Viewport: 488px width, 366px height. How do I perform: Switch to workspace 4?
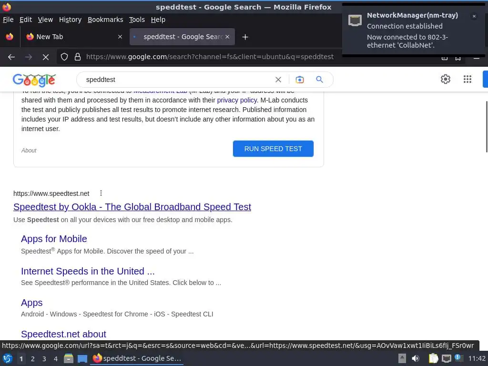coord(55,359)
